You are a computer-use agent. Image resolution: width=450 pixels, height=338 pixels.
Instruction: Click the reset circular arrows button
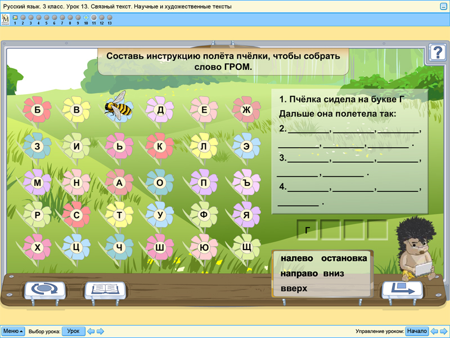[x=45, y=290]
